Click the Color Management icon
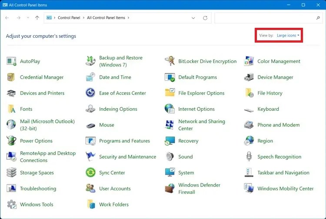 (249, 61)
